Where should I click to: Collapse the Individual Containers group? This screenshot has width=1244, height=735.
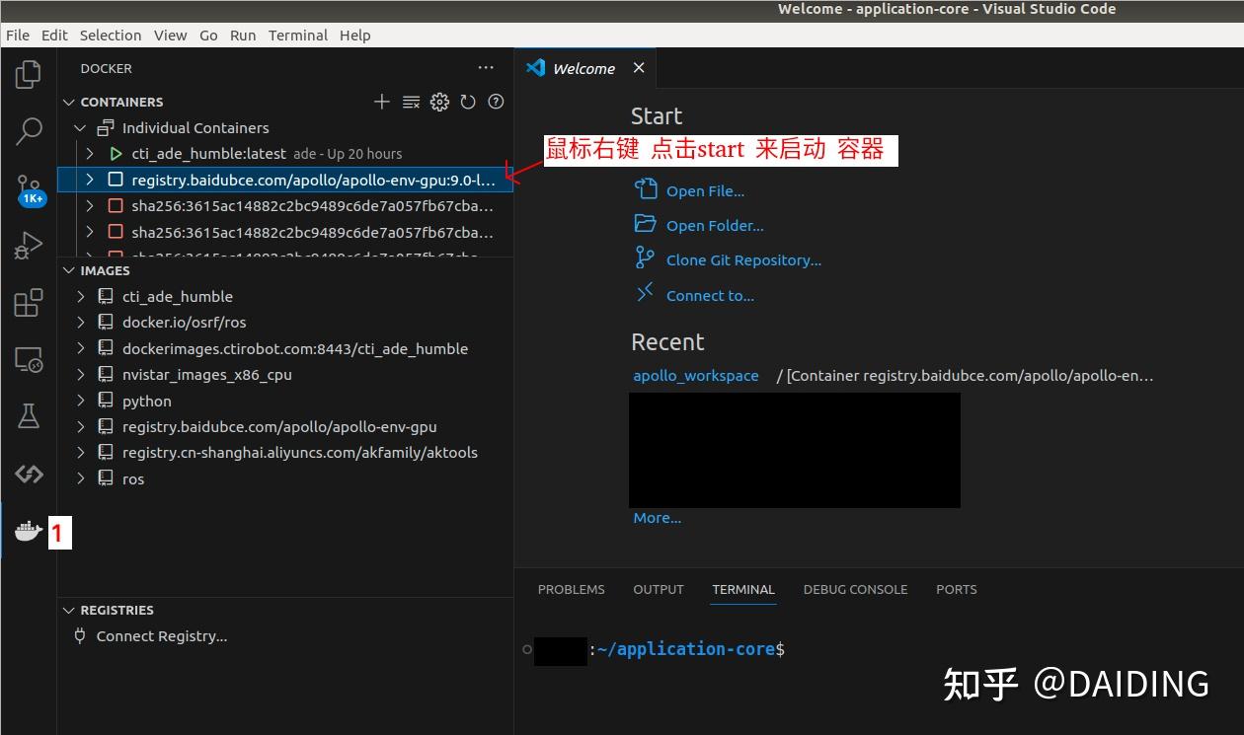[81, 128]
